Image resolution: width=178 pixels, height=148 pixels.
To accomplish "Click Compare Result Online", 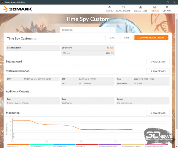I will (x=151, y=38).
